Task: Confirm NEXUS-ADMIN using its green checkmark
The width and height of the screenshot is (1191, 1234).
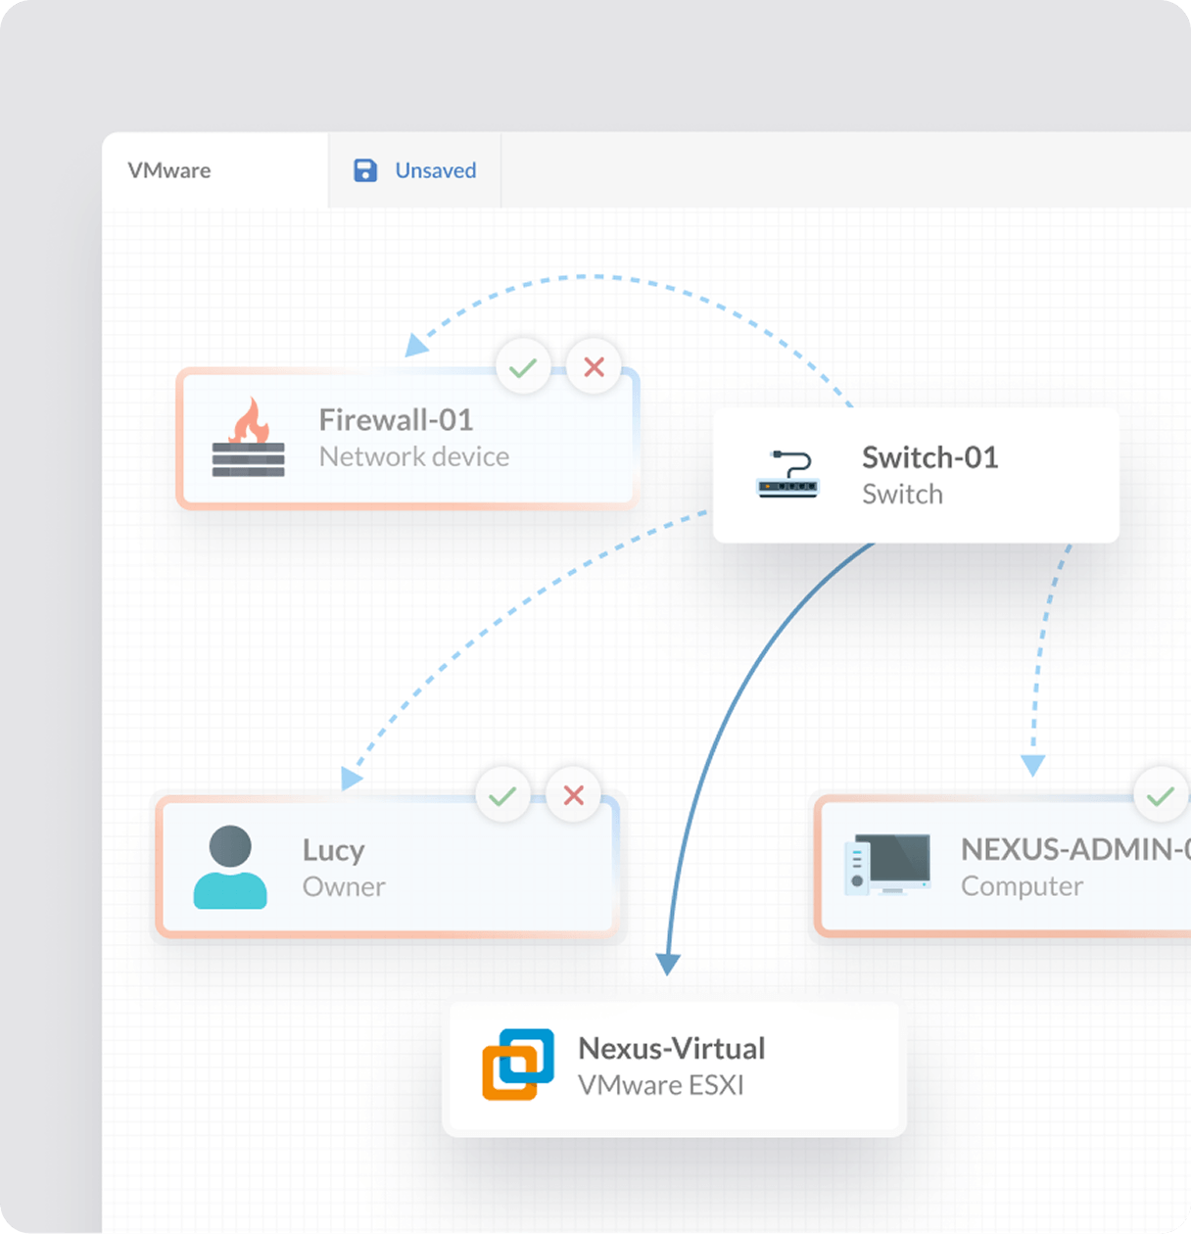Action: (x=1161, y=794)
